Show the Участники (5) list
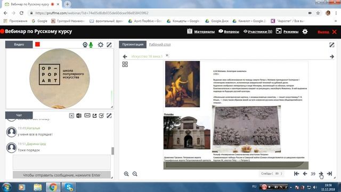Screen dimensions: 341x192 pos(258,31)
